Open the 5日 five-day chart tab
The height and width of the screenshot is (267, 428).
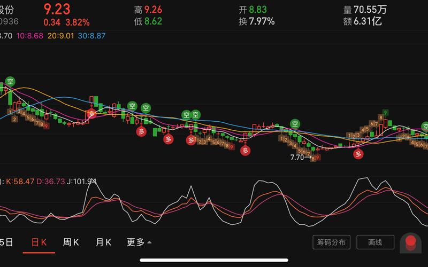point(6,242)
